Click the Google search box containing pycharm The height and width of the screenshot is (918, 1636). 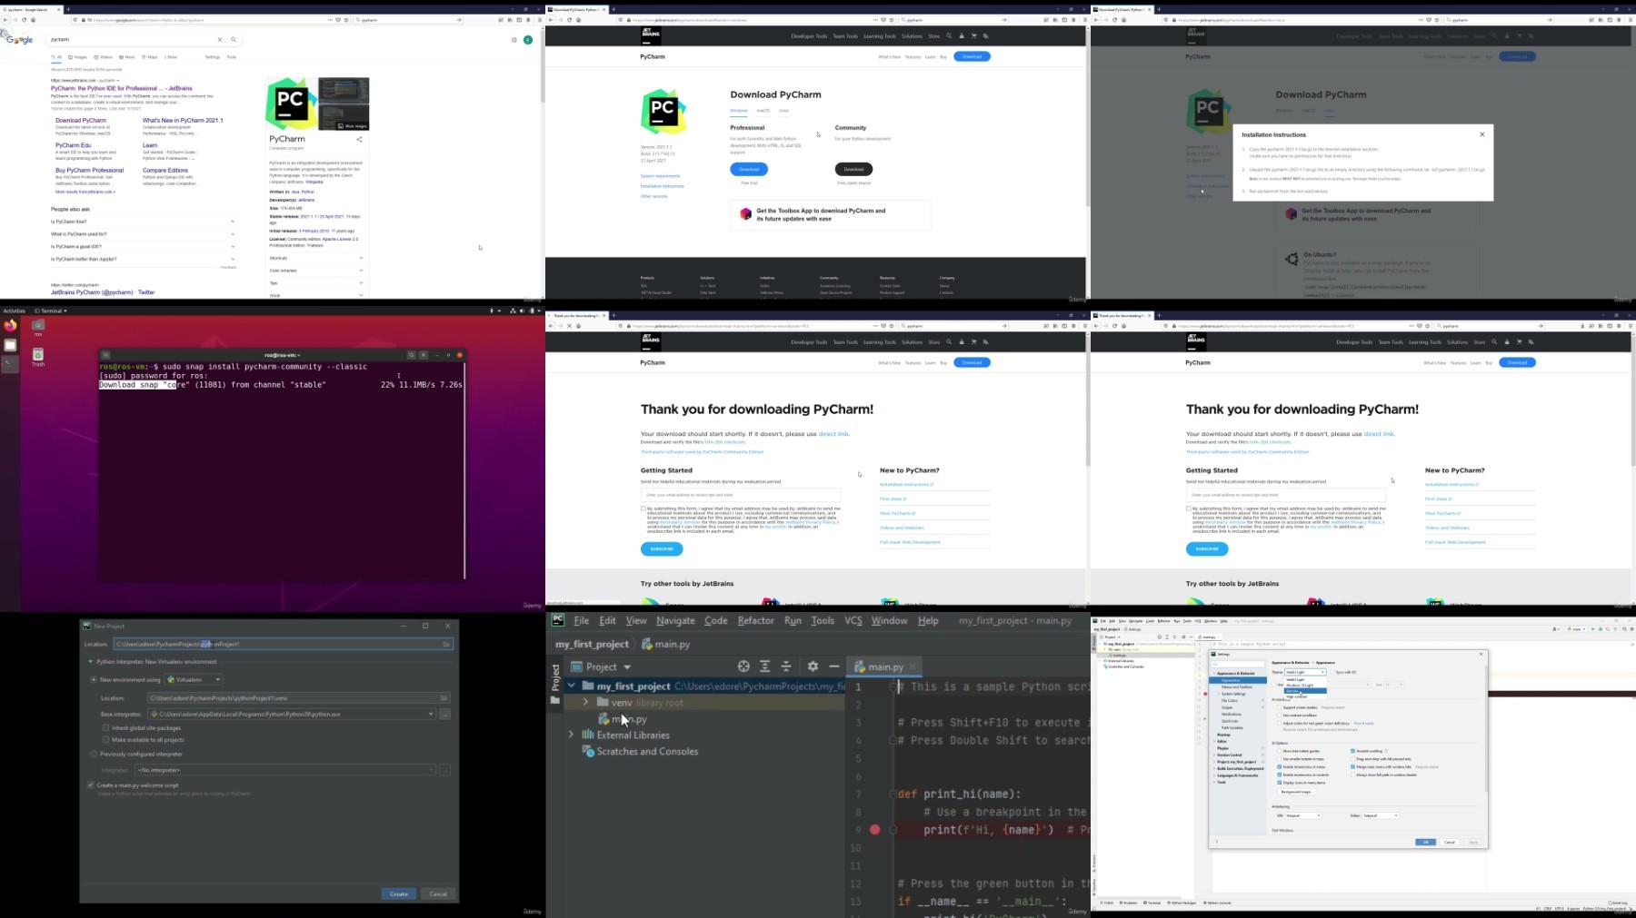pos(132,40)
